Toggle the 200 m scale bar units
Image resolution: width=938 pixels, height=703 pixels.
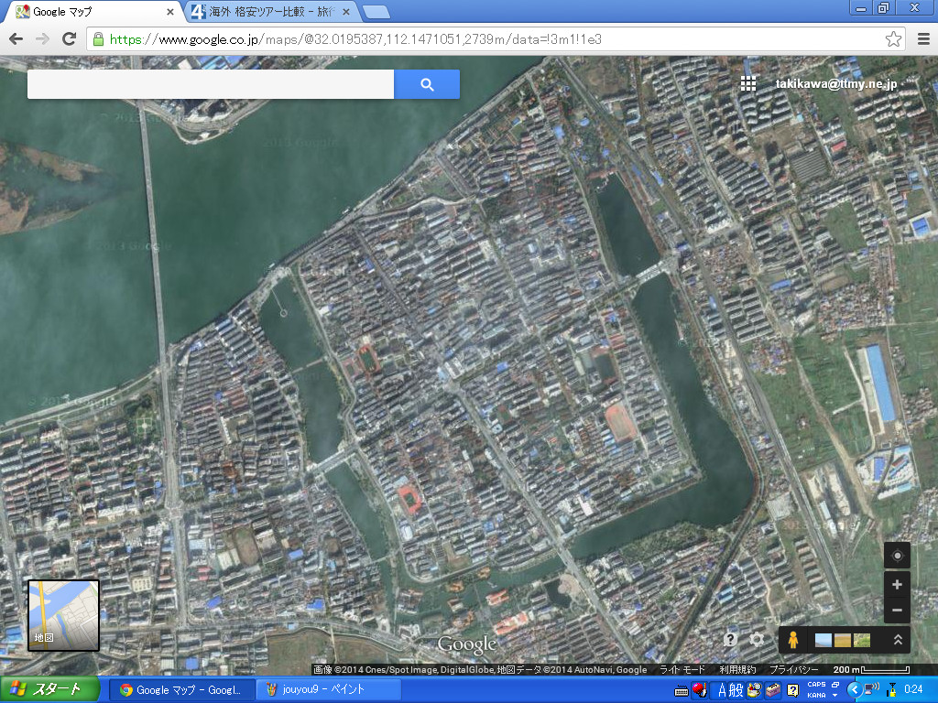click(871, 669)
